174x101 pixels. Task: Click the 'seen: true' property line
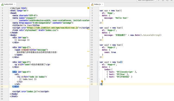(x=110, y=52)
